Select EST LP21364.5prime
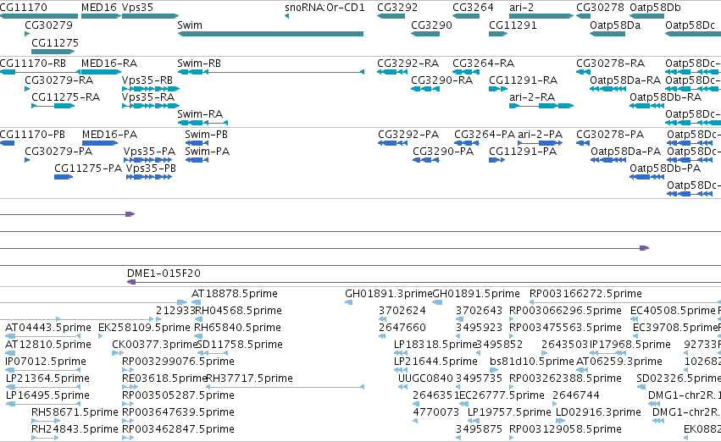Viewport: 721px width, 442px height. (47, 378)
